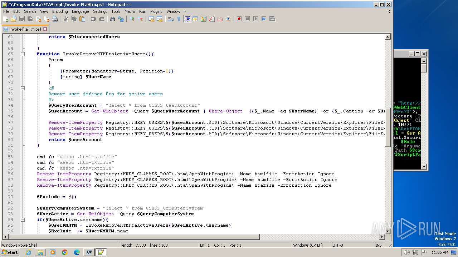Click the Windows Start button
The height and width of the screenshot is (257, 458).
point(10,252)
